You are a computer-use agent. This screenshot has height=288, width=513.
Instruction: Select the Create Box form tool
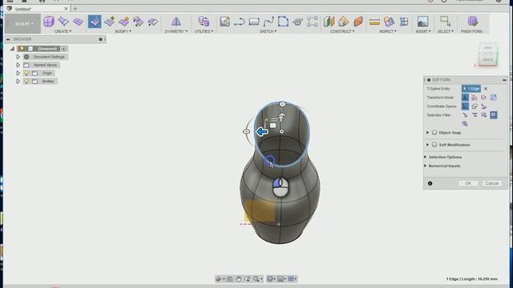point(49,22)
